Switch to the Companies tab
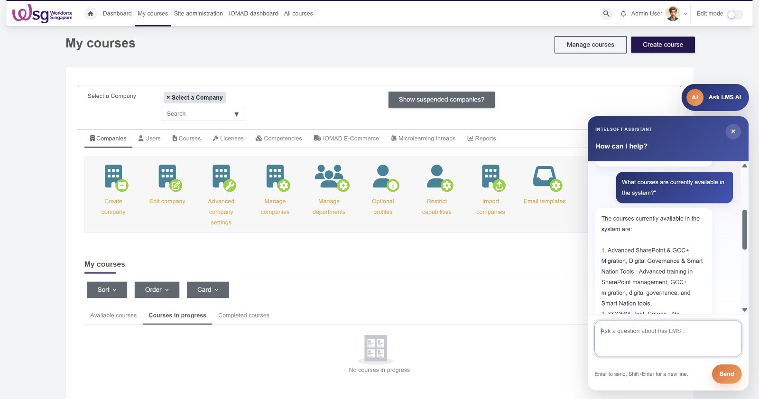759x399 pixels. point(108,139)
